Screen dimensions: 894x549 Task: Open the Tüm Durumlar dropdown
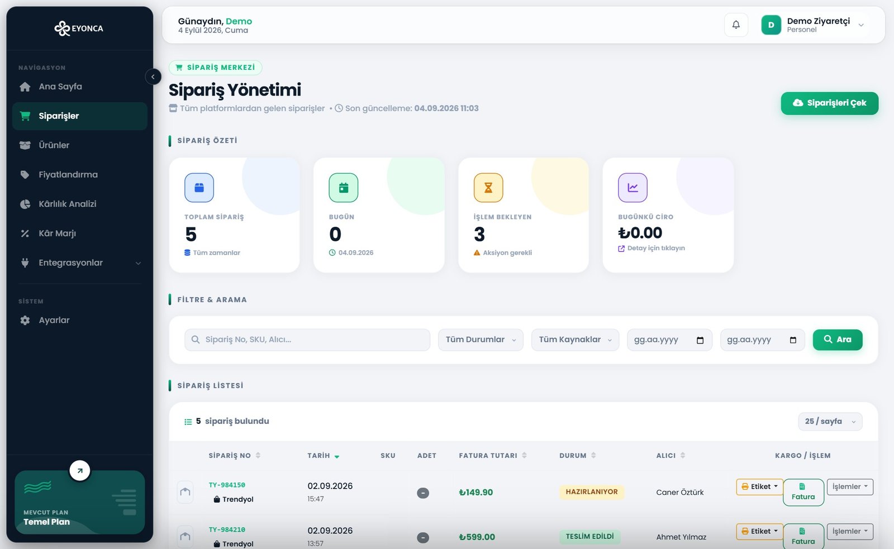481,340
